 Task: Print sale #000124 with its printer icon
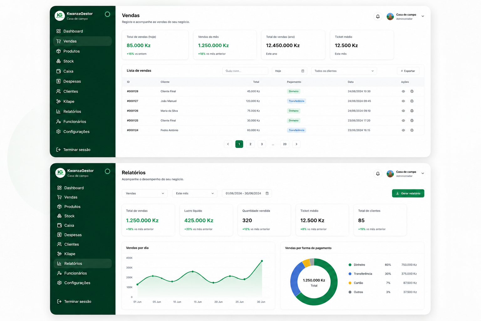(x=412, y=130)
